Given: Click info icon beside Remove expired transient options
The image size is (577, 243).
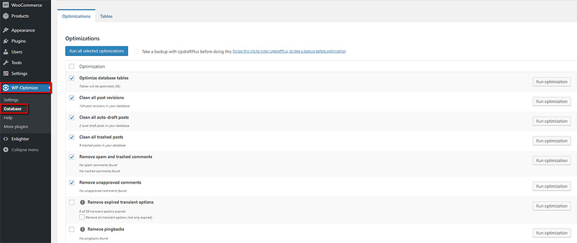Looking at the screenshot, I should 83,202.
